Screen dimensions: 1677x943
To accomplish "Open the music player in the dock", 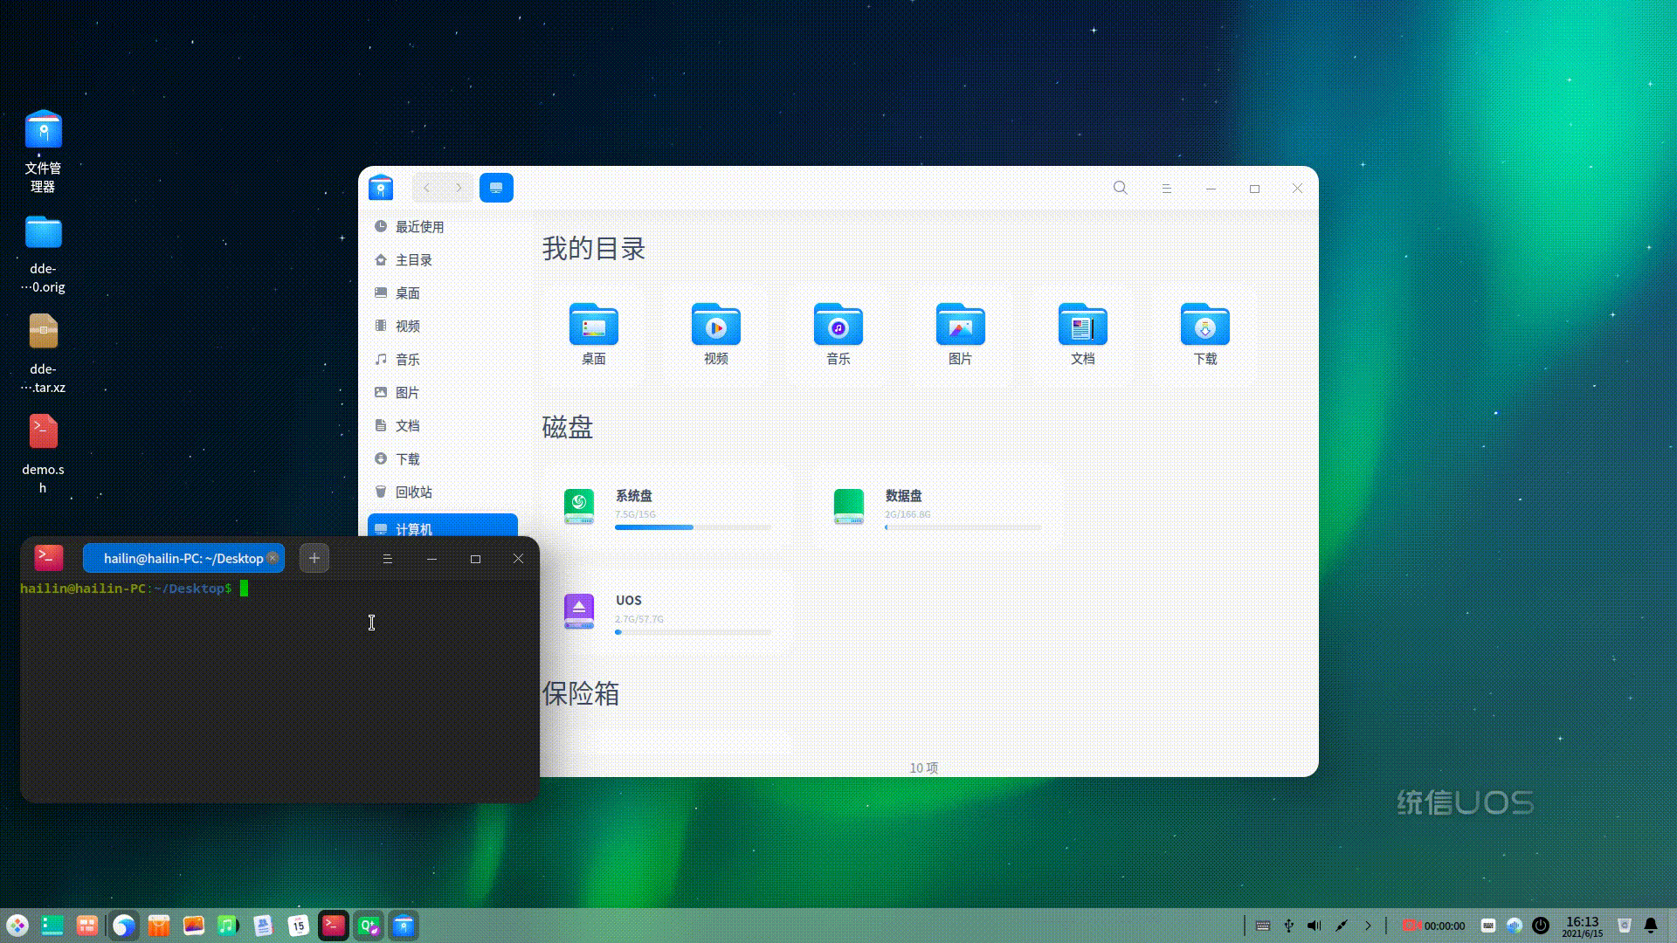I will (x=229, y=926).
